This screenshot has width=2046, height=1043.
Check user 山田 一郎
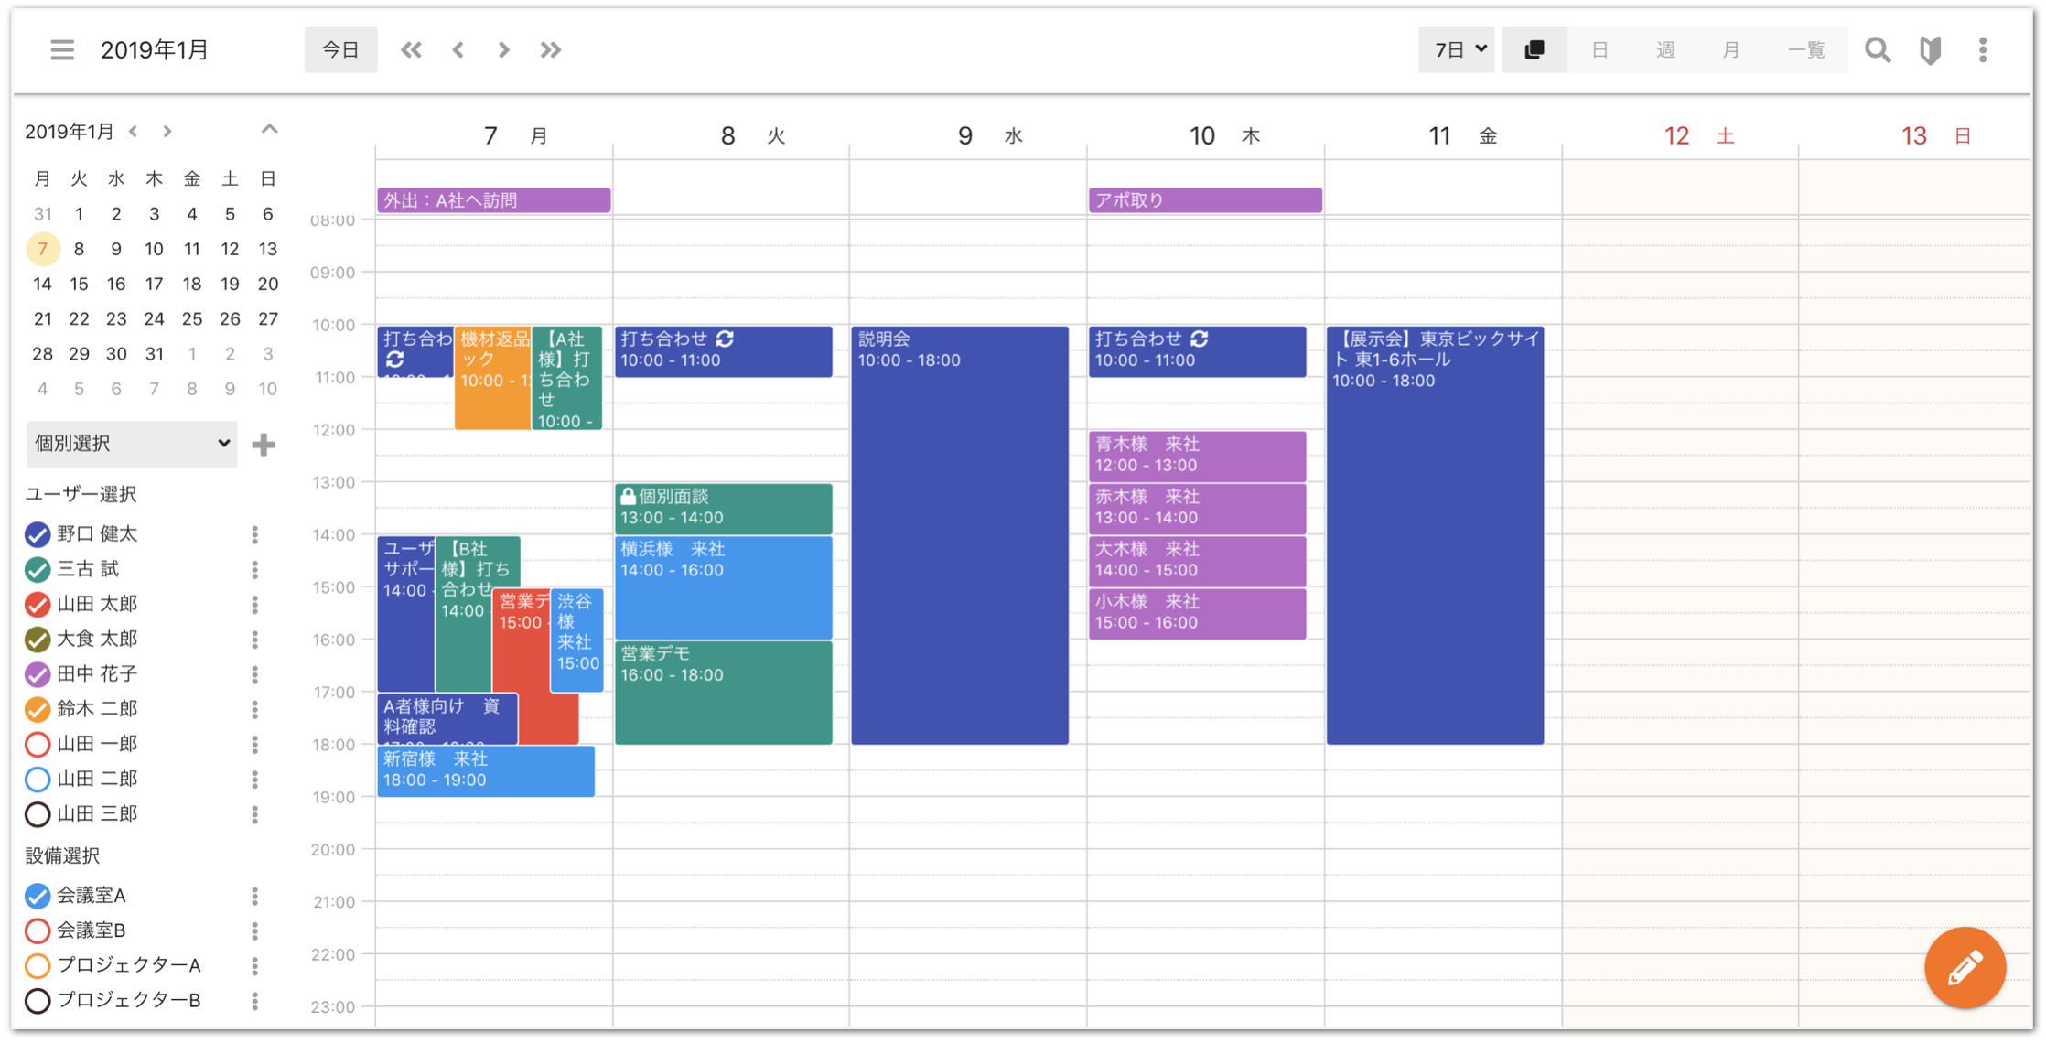(x=38, y=744)
